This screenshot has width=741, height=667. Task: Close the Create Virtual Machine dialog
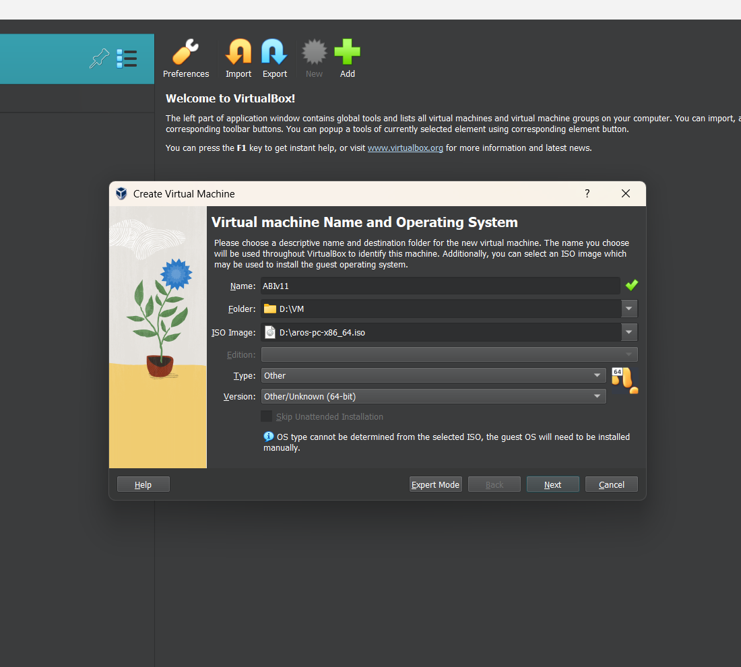(x=626, y=193)
